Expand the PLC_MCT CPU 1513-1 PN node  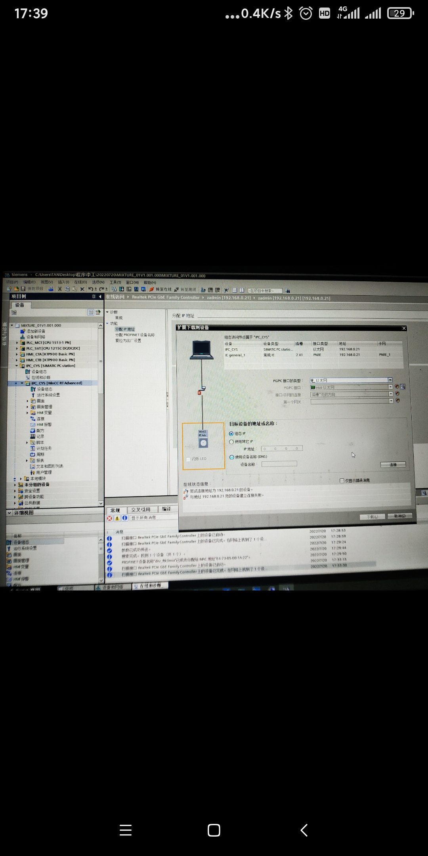(x=17, y=343)
